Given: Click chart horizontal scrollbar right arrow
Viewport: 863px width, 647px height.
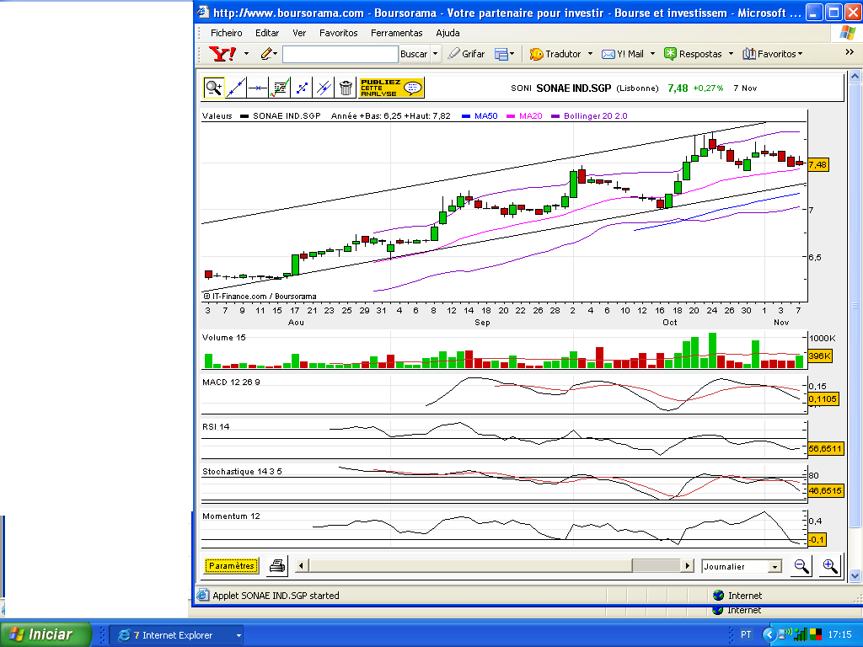Looking at the screenshot, I should click(687, 565).
